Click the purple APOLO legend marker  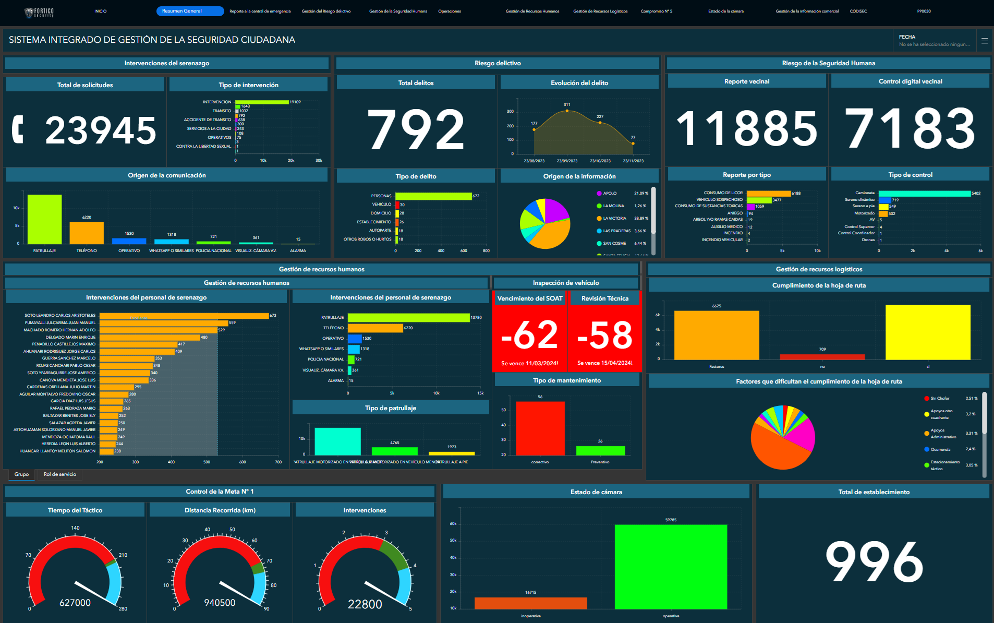point(599,194)
